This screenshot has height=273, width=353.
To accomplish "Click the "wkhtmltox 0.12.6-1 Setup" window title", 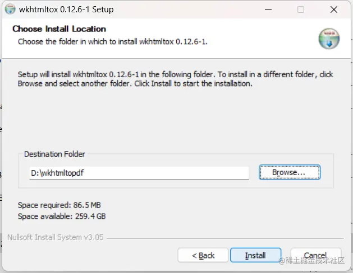I will point(66,10).
